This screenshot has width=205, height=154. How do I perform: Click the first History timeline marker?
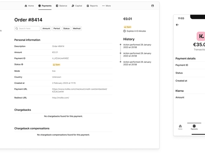point(120,44)
